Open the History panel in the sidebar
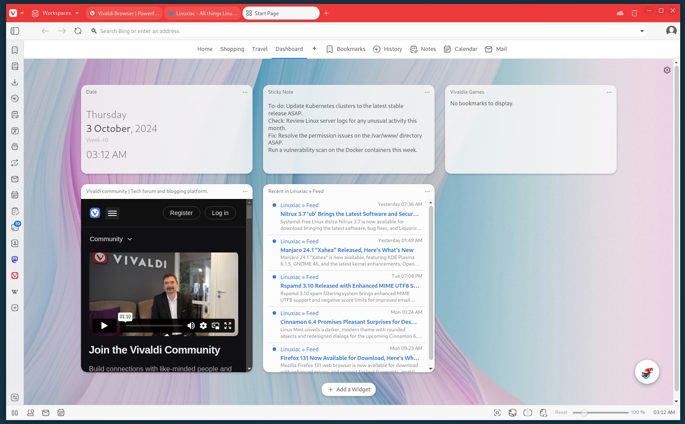The image size is (685, 424). [x=15, y=98]
